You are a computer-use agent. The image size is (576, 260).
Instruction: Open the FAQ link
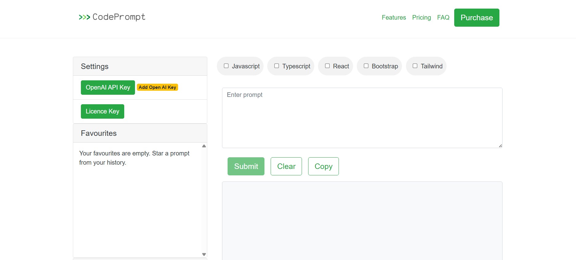pyautogui.click(x=443, y=17)
